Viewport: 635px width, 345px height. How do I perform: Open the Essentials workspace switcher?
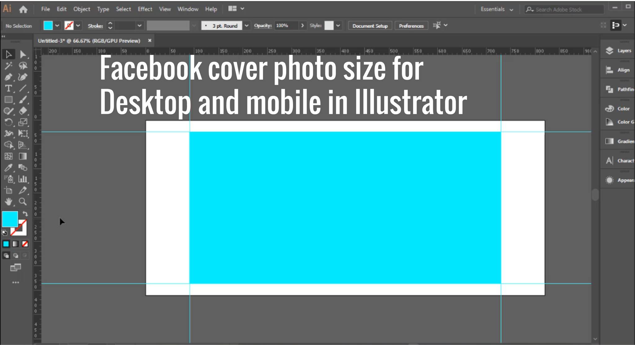click(x=497, y=9)
